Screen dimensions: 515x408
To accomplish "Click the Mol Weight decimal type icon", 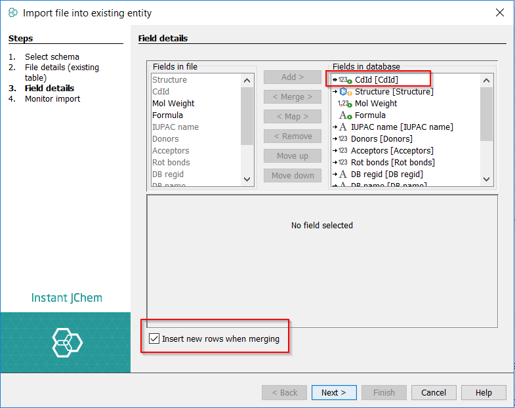I will click(344, 104).
